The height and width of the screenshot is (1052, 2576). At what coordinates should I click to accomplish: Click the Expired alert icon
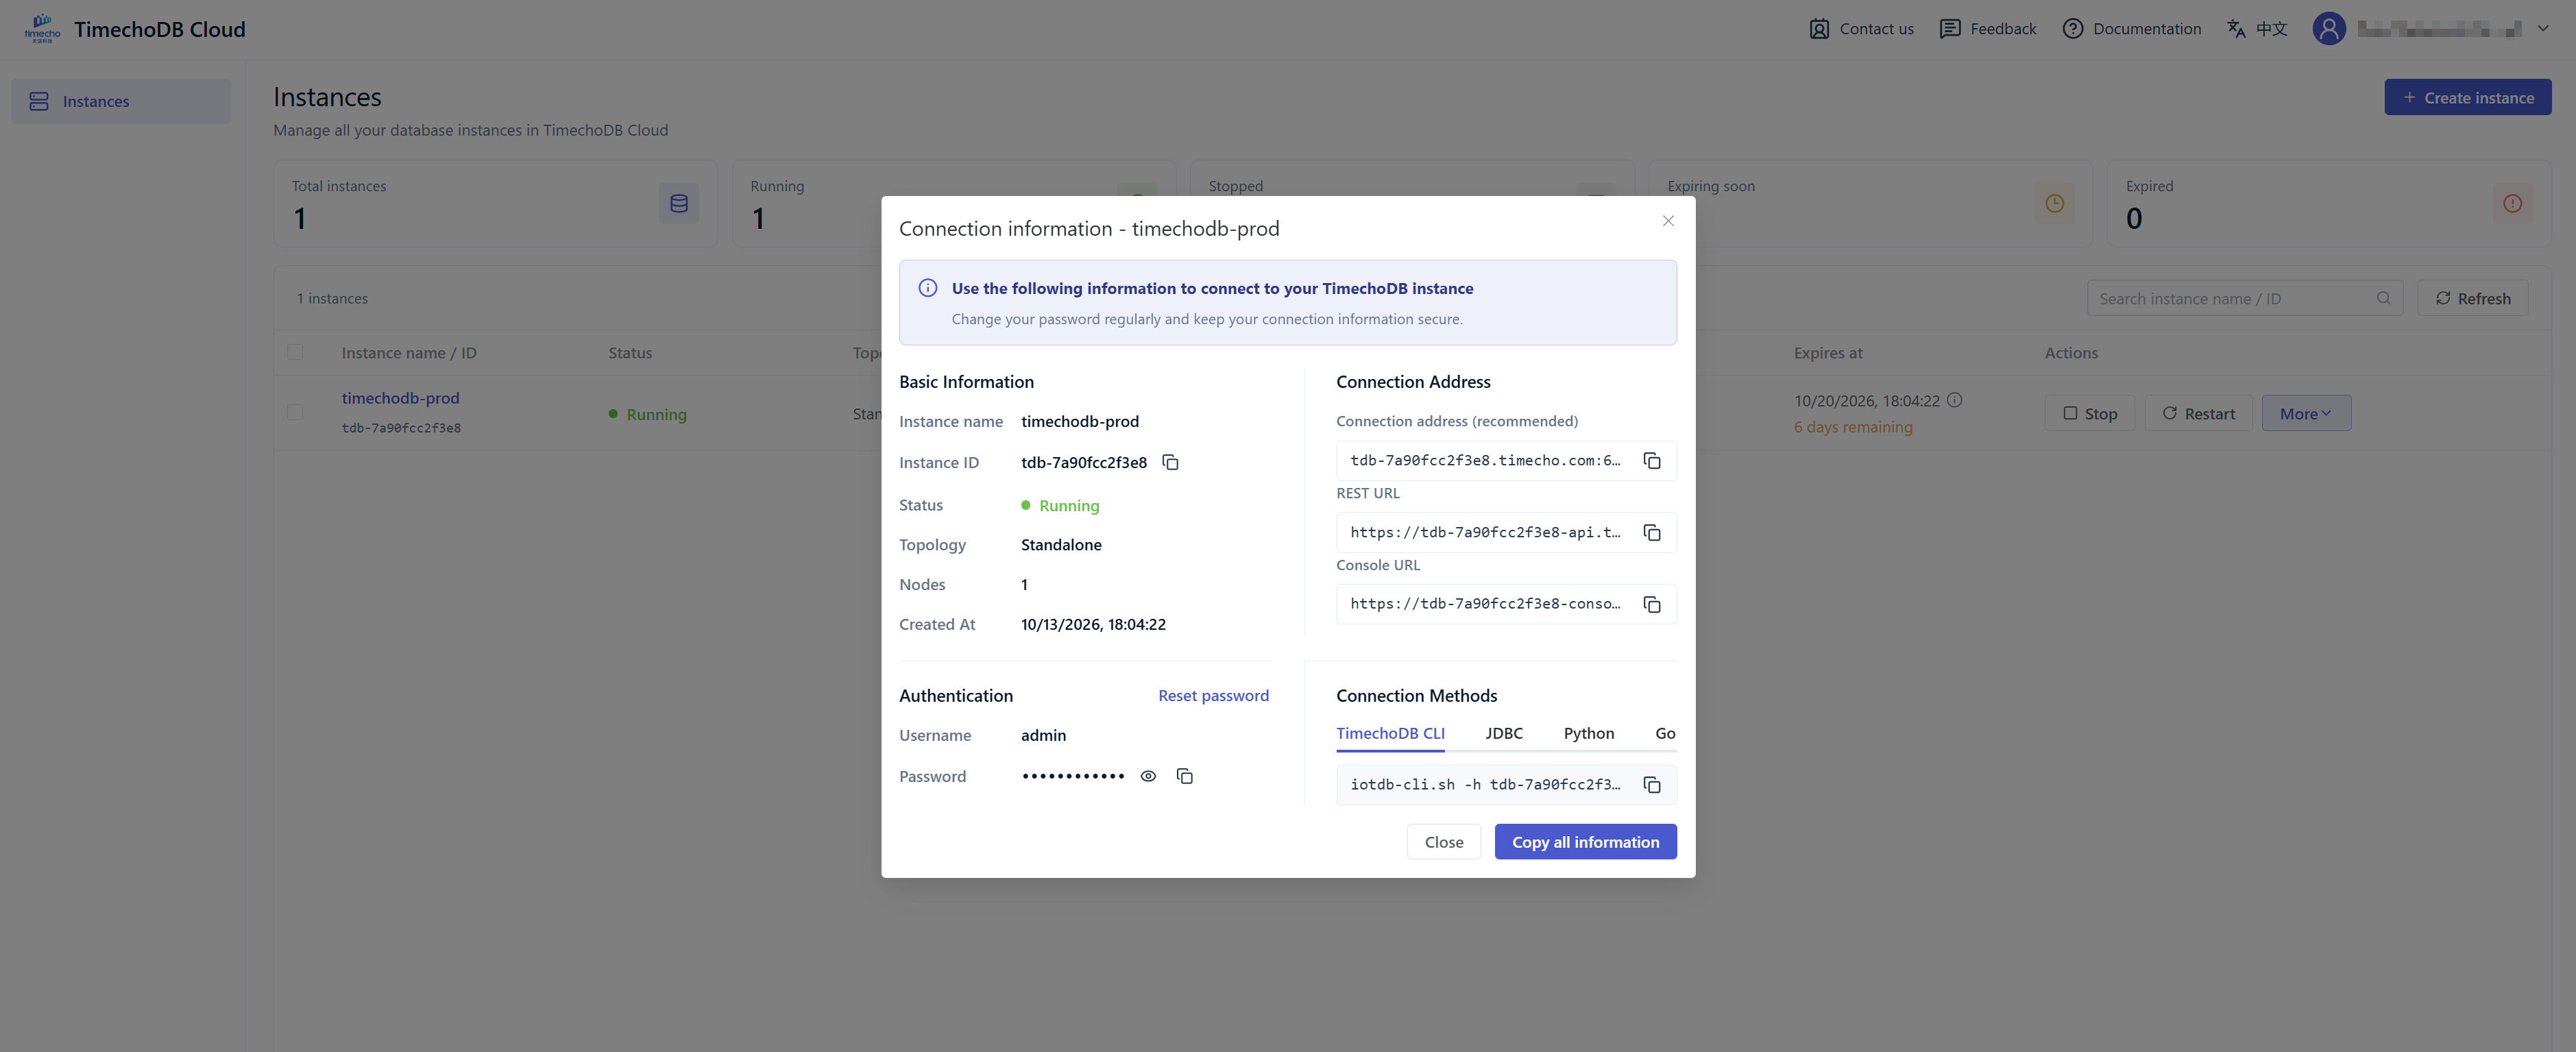[x=2512, y=204]
